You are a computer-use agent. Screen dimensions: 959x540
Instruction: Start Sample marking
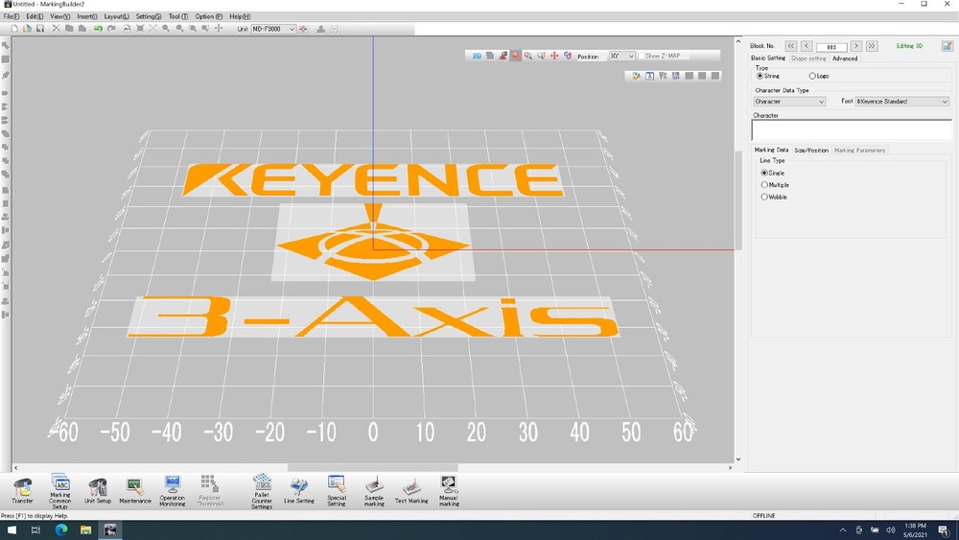point(374,491)
